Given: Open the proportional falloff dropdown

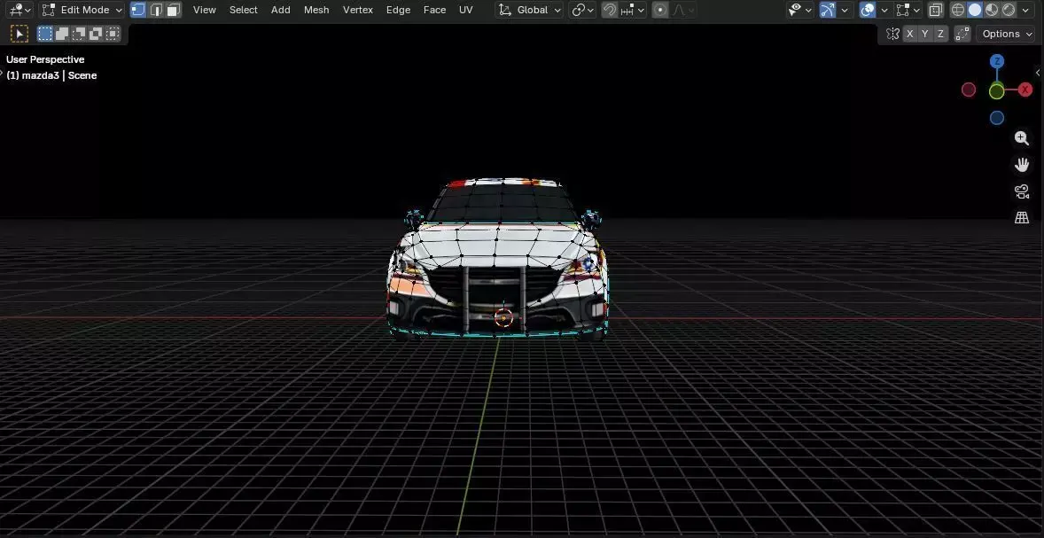Looking at the screenshot, I should click(682, 10).
